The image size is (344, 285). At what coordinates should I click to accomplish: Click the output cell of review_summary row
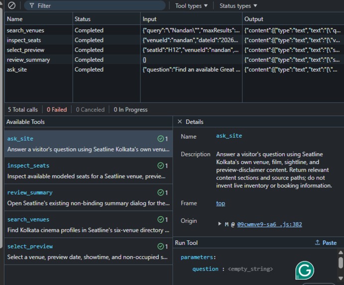pos(293,60)
